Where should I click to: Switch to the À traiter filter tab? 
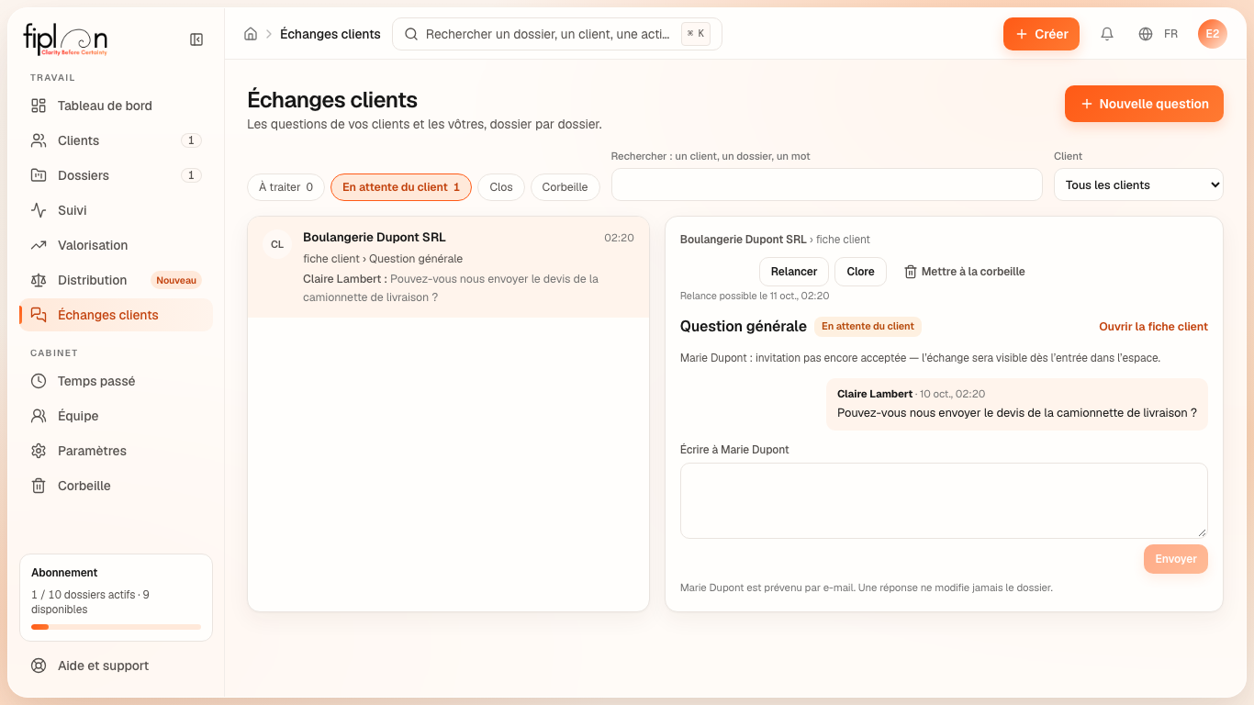point(286,187)
